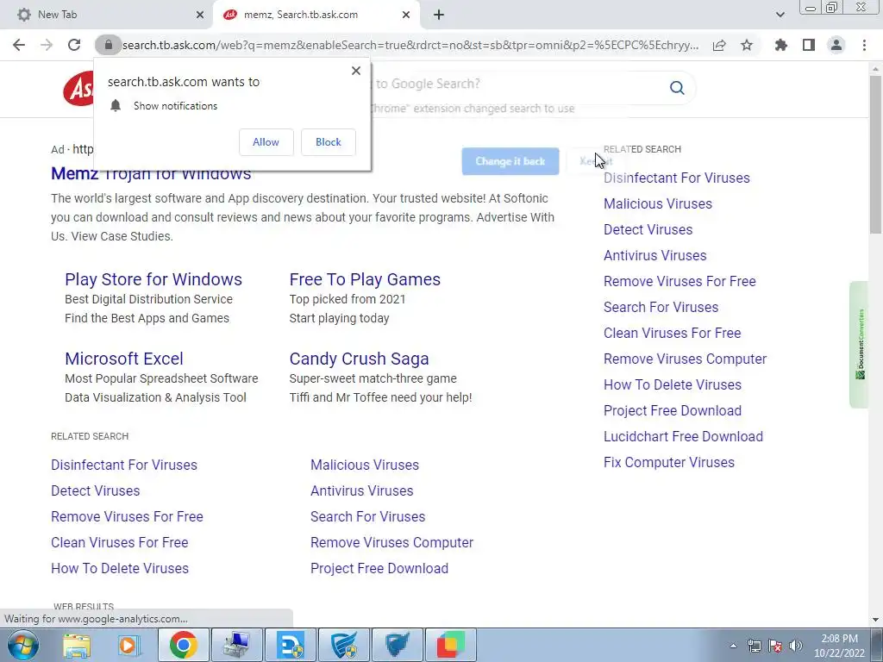Go back using the browser back arrow
This screenshot has height=662, width=883.
coord(19,45)
